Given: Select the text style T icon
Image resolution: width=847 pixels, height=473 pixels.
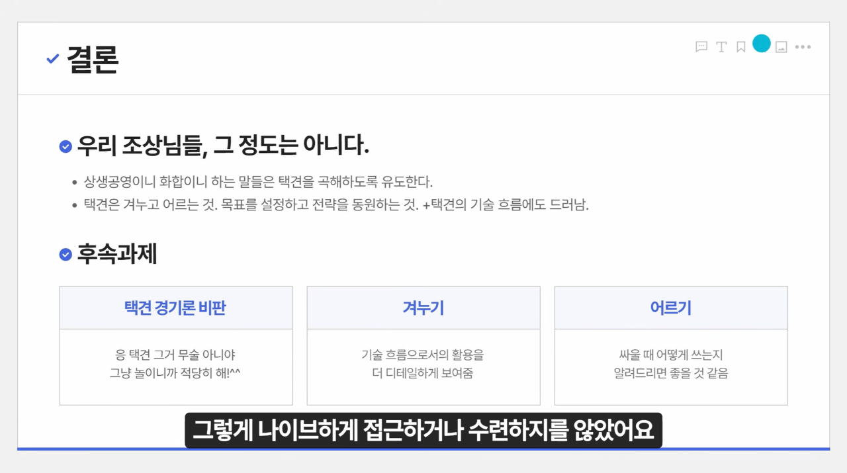Looking at the screenshot, I should coord(721,47).
